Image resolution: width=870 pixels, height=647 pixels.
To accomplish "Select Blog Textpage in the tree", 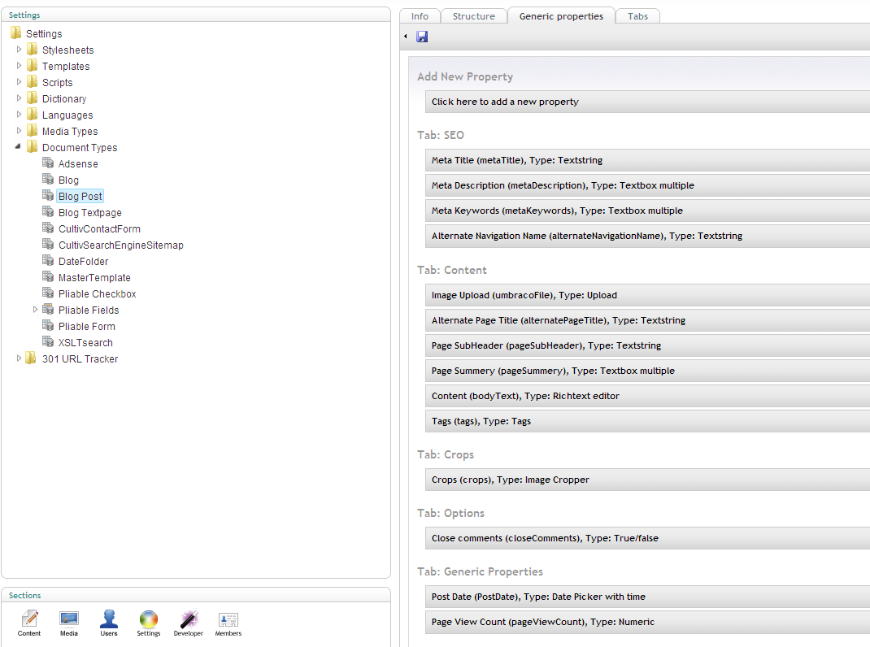I will click(x=89, y=212).
